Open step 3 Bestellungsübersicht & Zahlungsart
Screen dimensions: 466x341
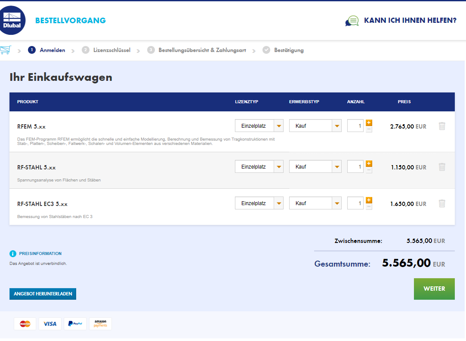point(201,50)
